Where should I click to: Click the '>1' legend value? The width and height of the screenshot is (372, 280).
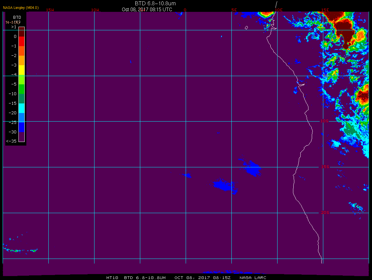point(14,27)
